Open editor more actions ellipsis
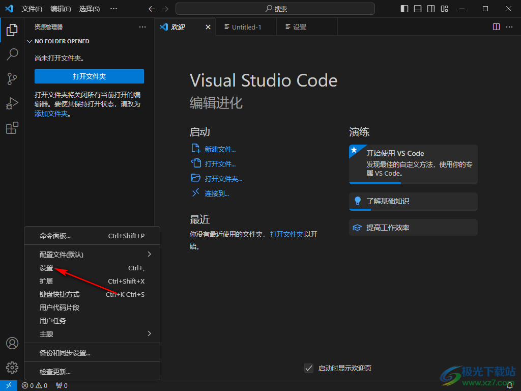The height and width of the screenshot is (391, 521). pos(509,27)
